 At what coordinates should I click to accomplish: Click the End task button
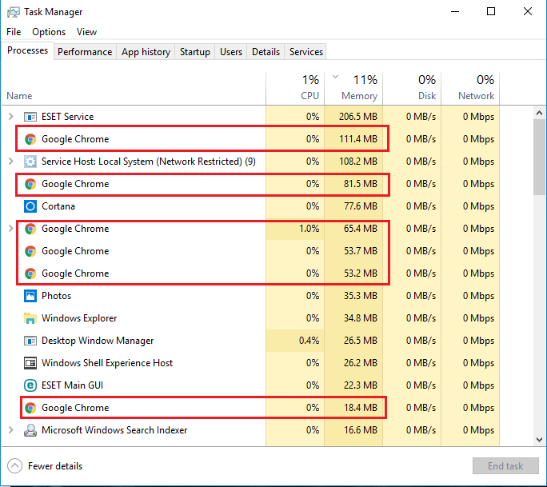(x=505, y=465)
